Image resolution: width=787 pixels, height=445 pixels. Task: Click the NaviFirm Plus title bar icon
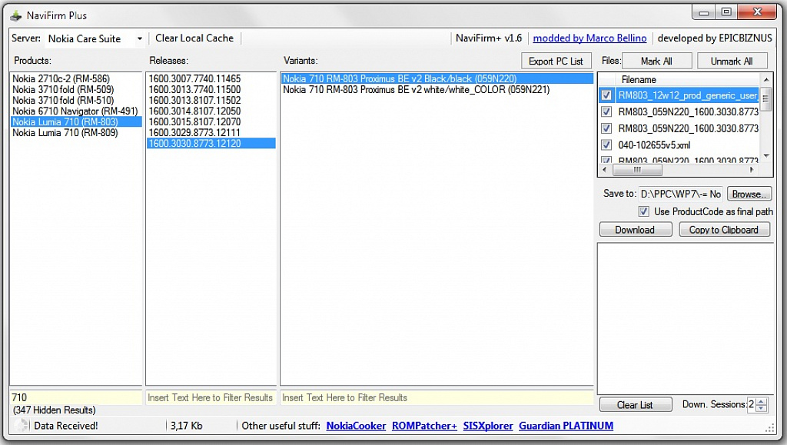[16, 15]
